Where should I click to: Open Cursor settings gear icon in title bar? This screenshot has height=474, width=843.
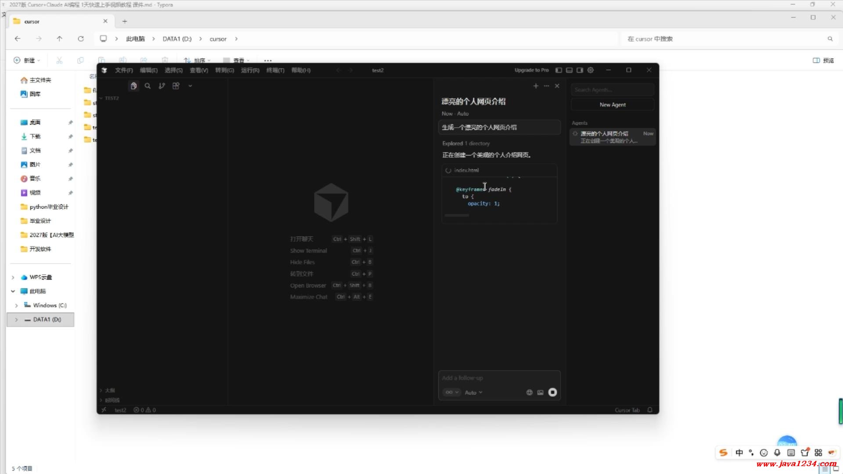[591, 70]
